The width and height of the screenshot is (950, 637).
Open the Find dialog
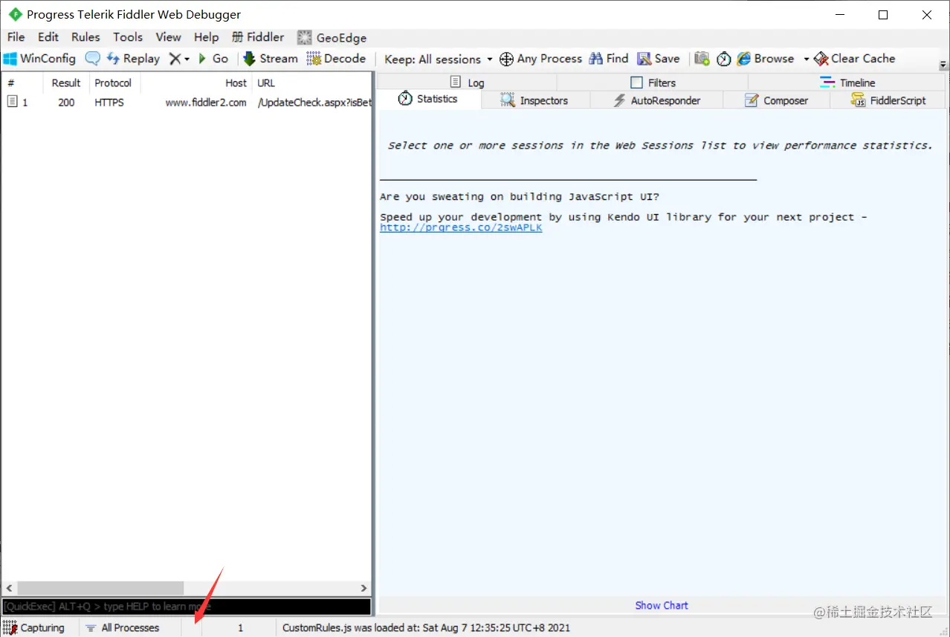click(x=609, y=59)
